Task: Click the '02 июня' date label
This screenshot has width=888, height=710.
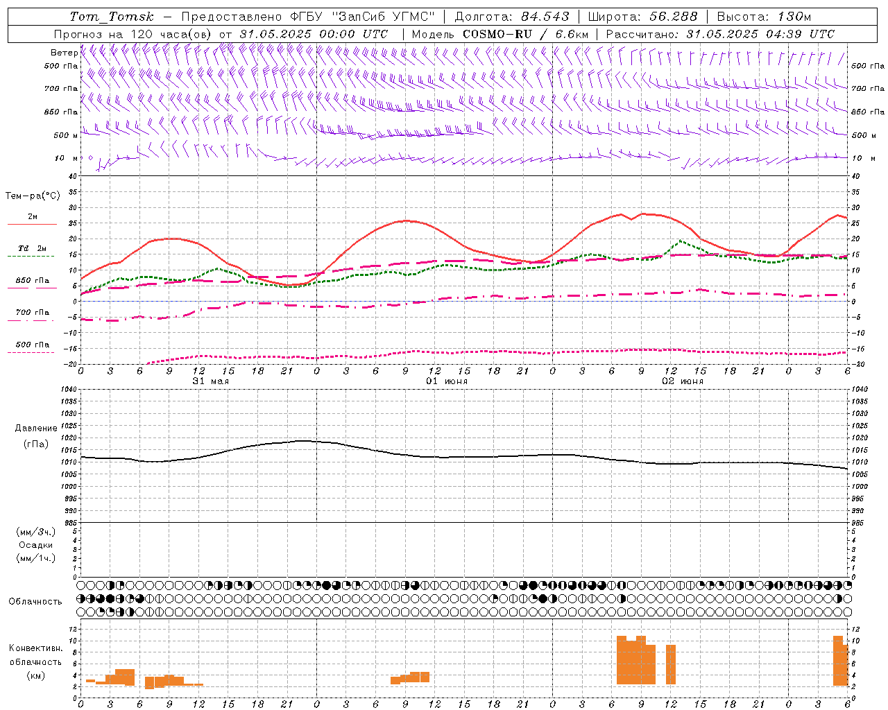Action: [x=683, y=381]
